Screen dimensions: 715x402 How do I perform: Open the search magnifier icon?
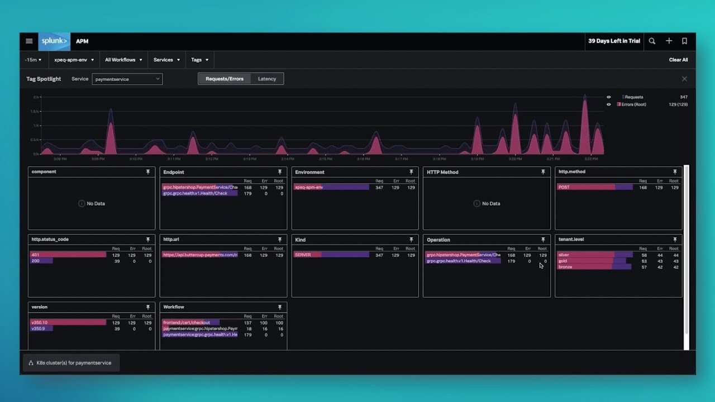[x=652, y=41]
